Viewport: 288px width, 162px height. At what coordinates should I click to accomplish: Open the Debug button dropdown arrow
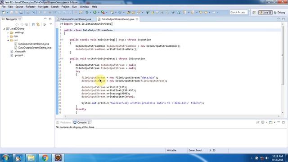click(x=90, y=12)
